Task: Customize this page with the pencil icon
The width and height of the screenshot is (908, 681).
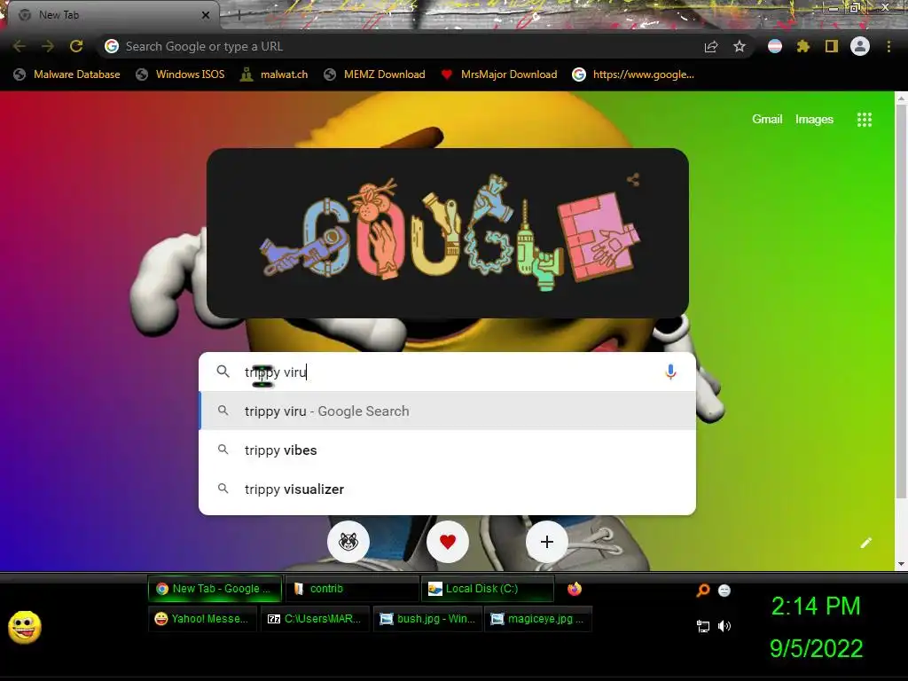Action: 865,543
